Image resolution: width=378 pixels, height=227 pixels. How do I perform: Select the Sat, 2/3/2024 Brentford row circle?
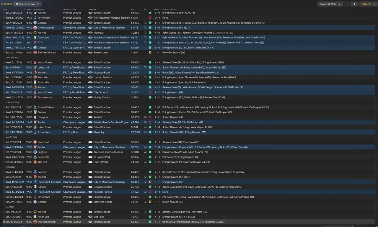(4, 142)
